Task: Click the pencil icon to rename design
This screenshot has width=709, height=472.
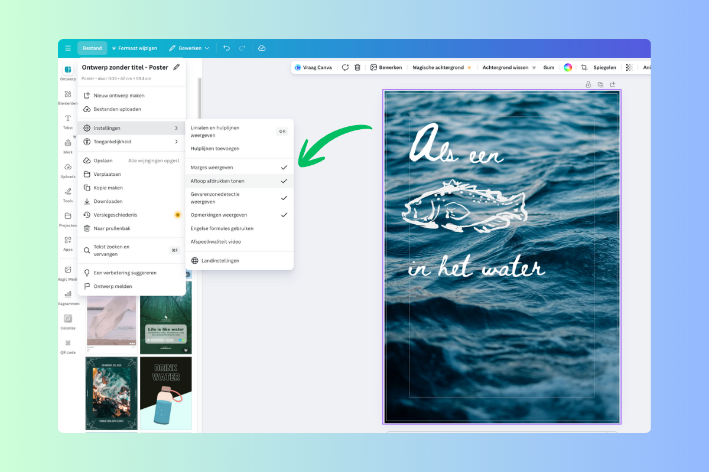Action: (x=177, y=67)
